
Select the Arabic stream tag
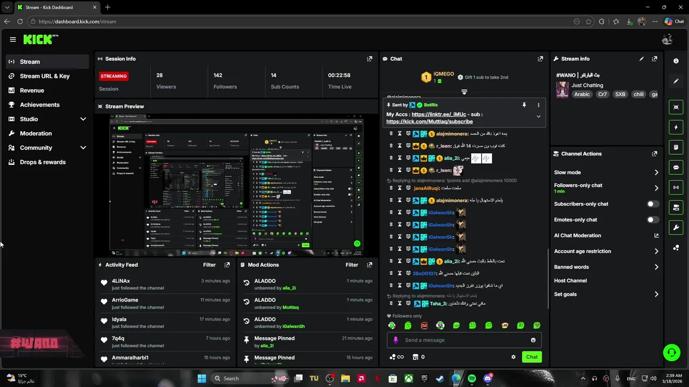click(x=582, y=94)
